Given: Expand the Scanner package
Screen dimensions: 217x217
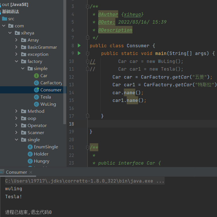Looking at the screenshot, I should click(x=16, y=132).
